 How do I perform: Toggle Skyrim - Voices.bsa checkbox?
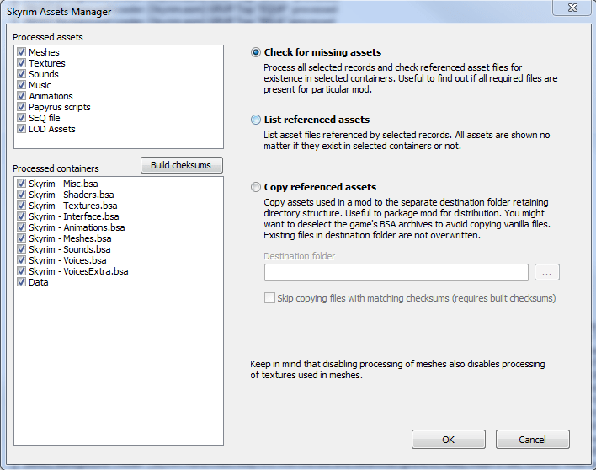tap(22, 260)
